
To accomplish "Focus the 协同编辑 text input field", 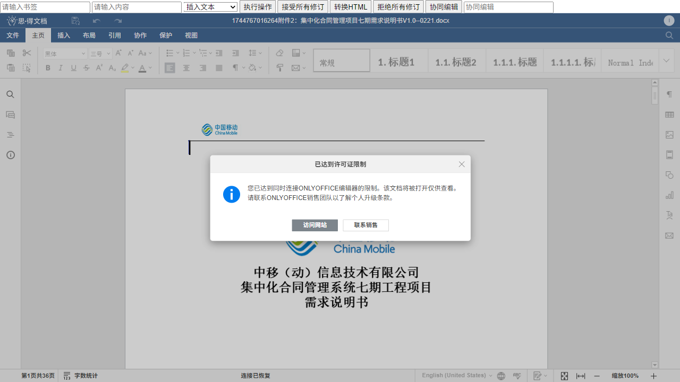I will (x=508, y=7).
